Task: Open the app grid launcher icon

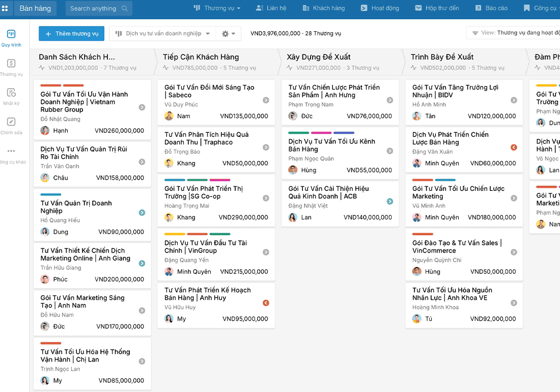Action: [x=5, y=8]
